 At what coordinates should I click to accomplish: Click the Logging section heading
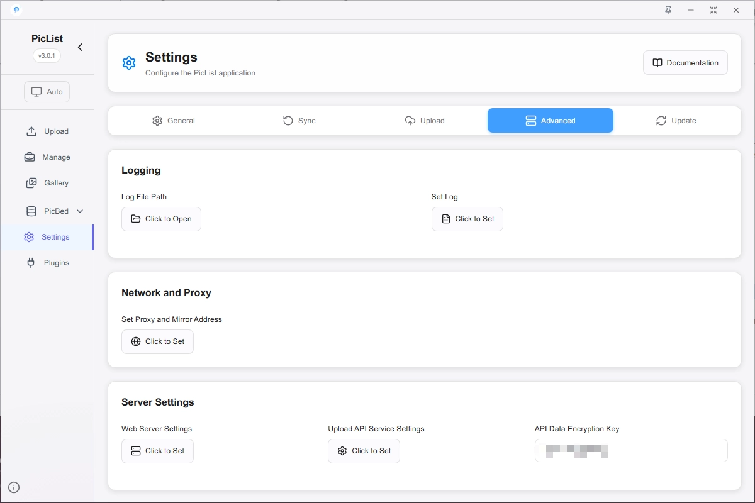141,170
